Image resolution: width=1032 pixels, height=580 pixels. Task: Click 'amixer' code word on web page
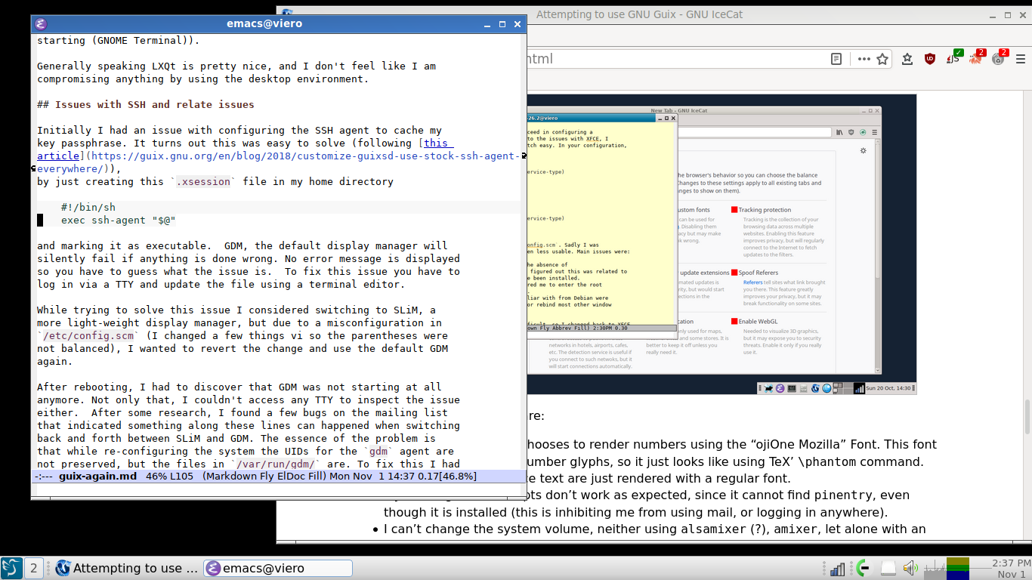pyautogui.click(x=796, y=529)
